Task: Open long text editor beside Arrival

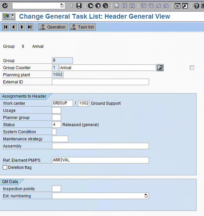Action: pos(160,68)
